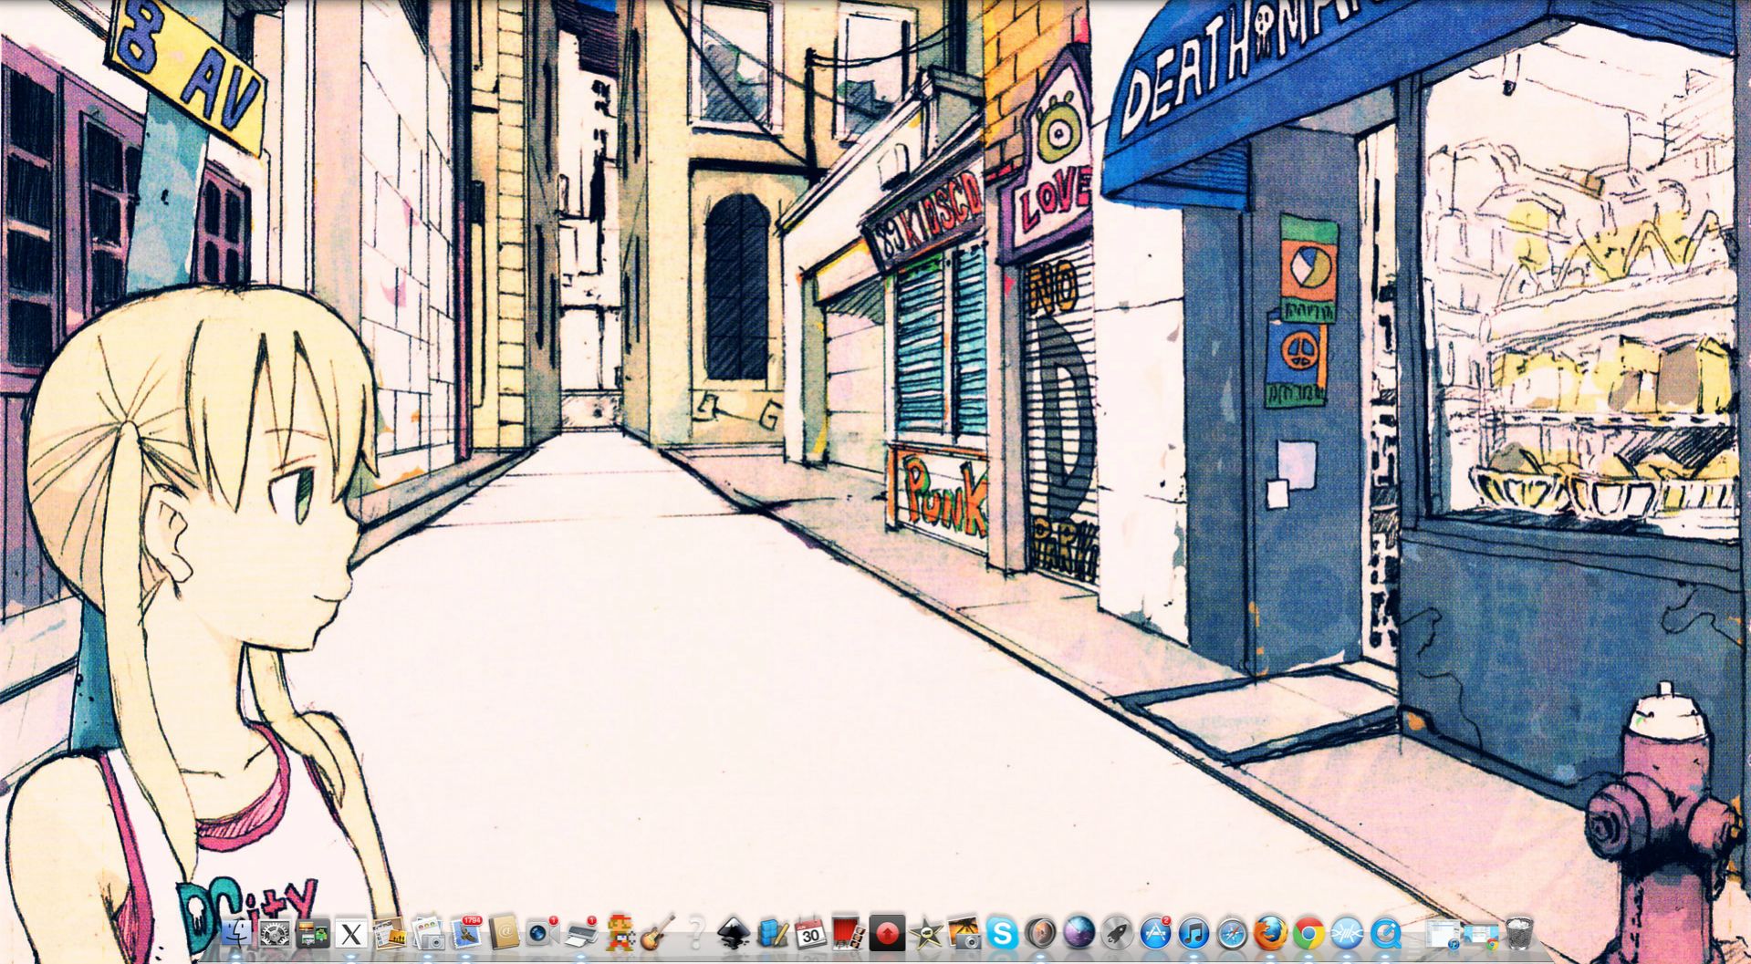1751x964 pixels.
Task: Open Safari compass icon
Action: point(1232,933)
